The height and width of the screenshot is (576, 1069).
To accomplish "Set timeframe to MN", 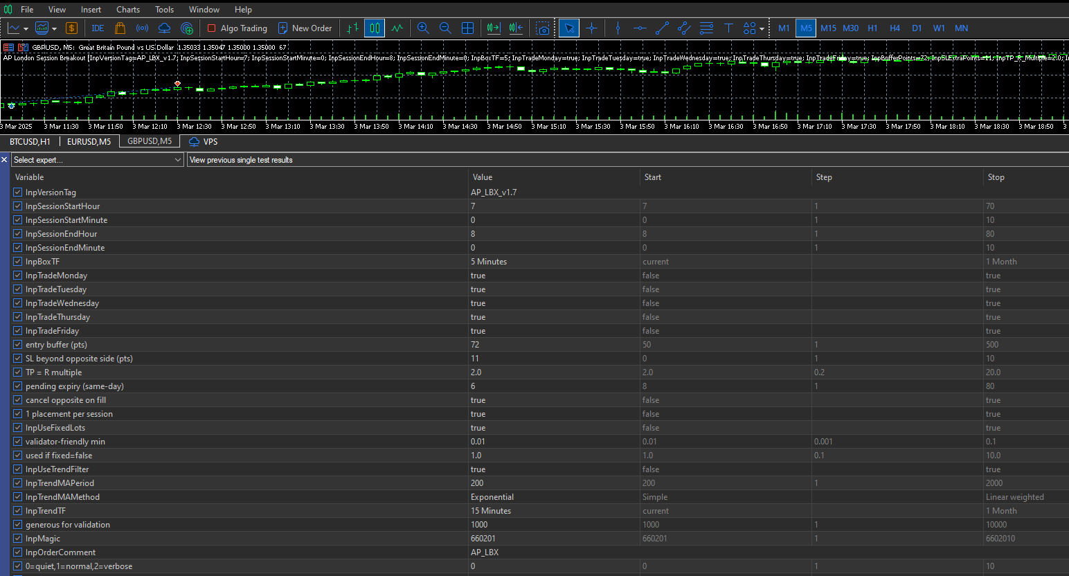I will click(961, 28).
